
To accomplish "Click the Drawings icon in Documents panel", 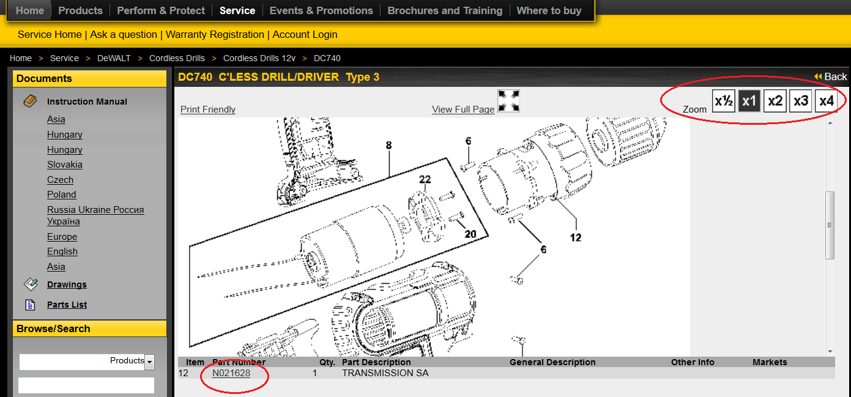I will coord(31,284).
